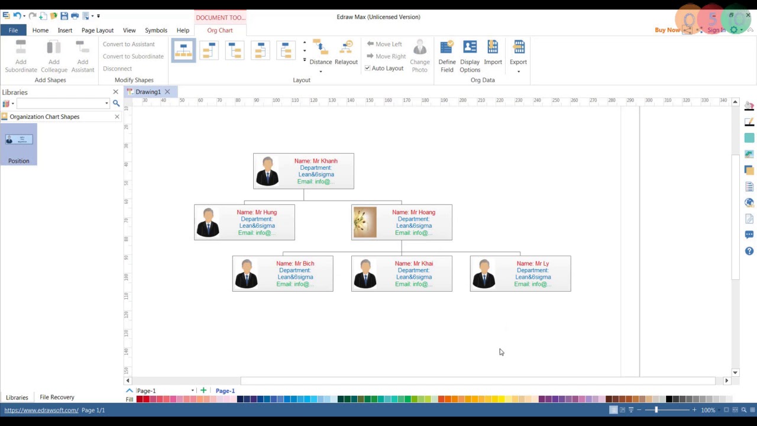Open the Page Layout ribbon tab
The height and width of the screenshot is (426, 757).
click(98, 30)
